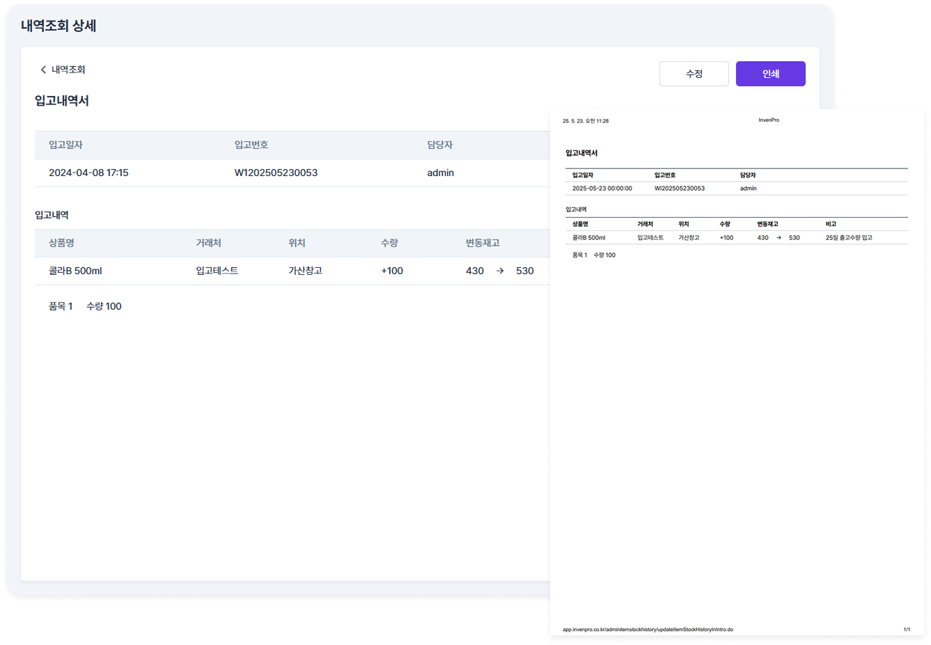Select the 입고일자 value 2024-04-08 17:15
This screenshot has width=931, height=645.
point(88,173)
